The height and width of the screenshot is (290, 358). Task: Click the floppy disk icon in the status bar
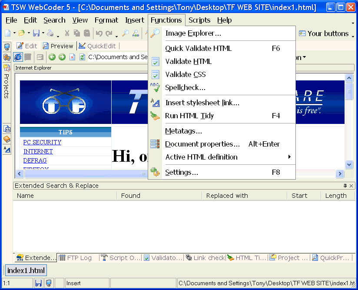(38, 283)
